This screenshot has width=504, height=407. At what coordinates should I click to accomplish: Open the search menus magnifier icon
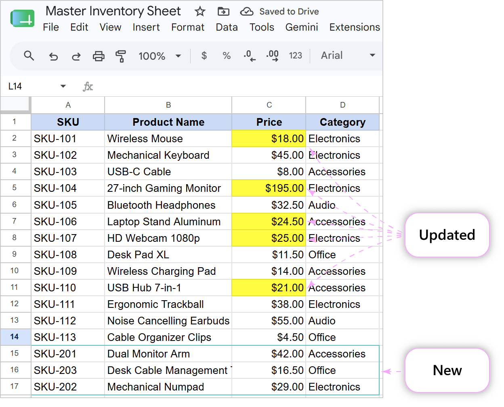29,56
